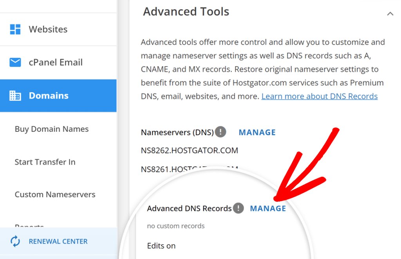
Task: Click the Advanced DNS Records info icon
Action: pyautogui.click(x=238, y=209)
